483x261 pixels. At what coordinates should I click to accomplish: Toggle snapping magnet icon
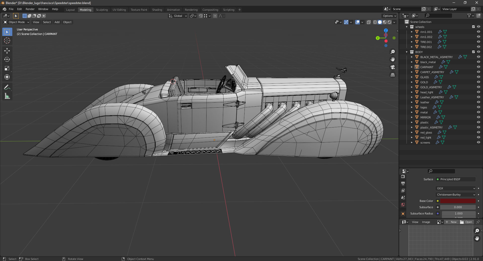(200, 16)
